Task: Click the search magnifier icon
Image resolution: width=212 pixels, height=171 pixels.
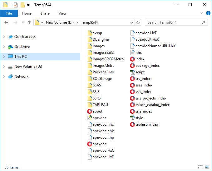Action: pos(203,22)
